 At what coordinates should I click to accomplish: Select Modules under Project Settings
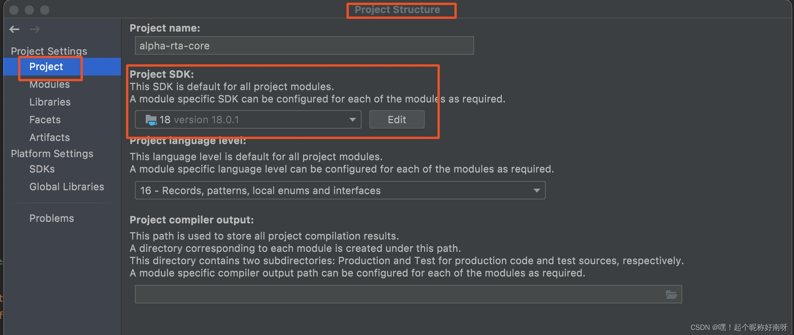49,84
